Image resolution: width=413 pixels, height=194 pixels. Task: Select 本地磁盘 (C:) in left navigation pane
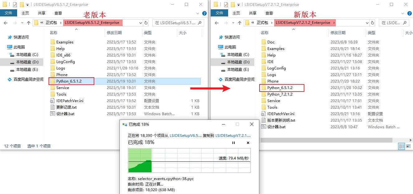point(27,54)
